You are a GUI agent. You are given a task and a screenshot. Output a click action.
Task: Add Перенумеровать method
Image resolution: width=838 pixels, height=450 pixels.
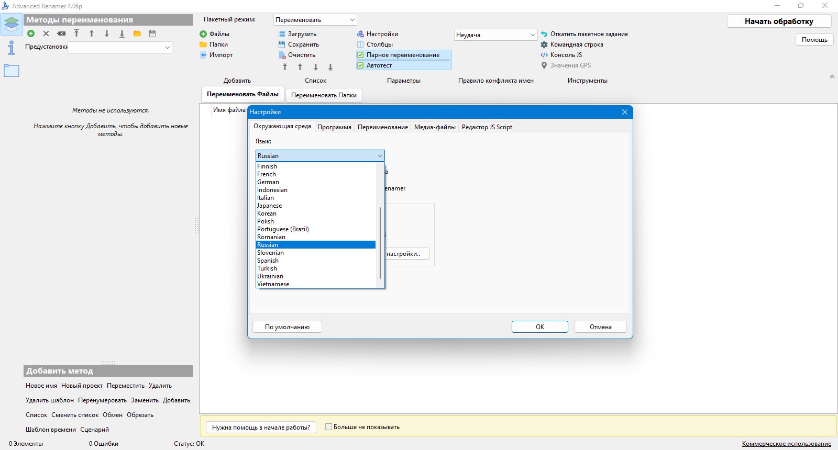pos(102,400)
